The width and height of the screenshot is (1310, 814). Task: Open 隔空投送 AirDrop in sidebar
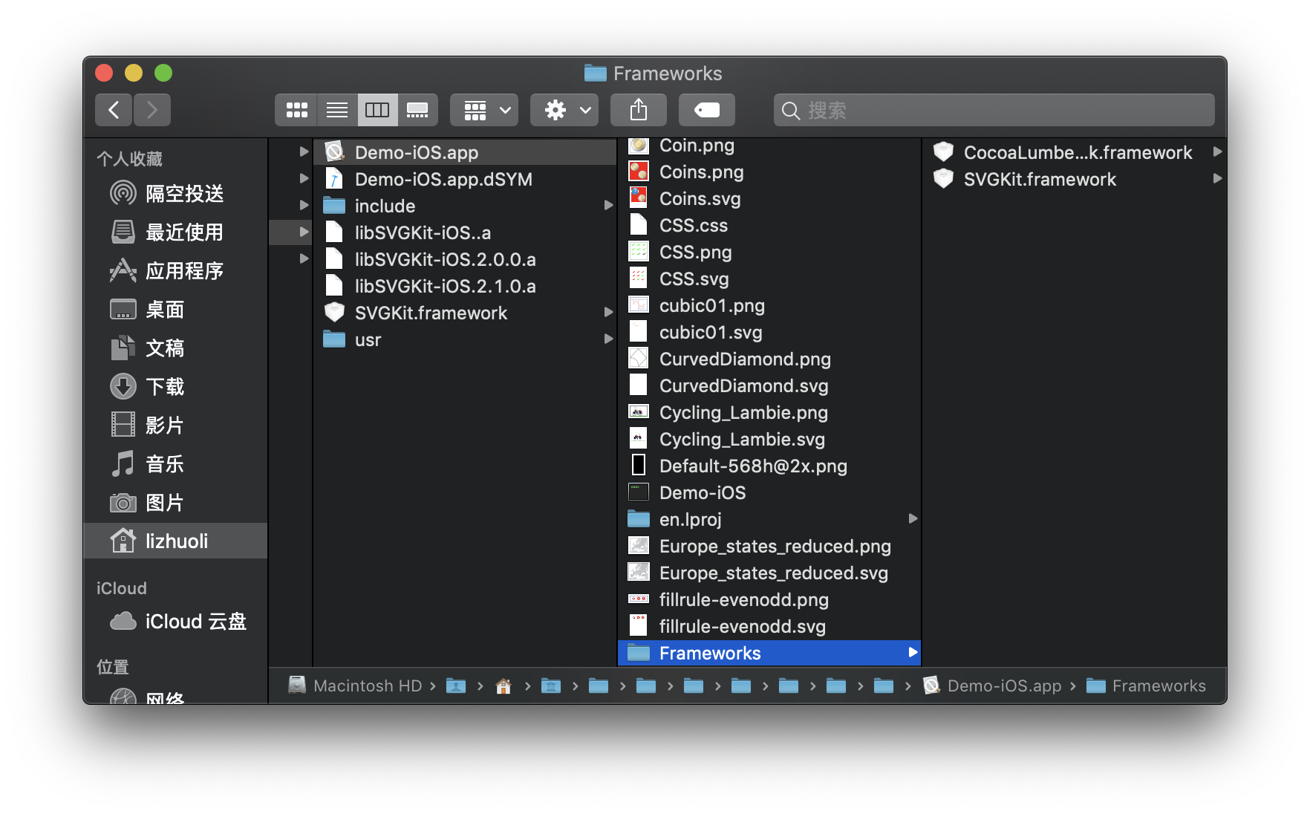175,193
